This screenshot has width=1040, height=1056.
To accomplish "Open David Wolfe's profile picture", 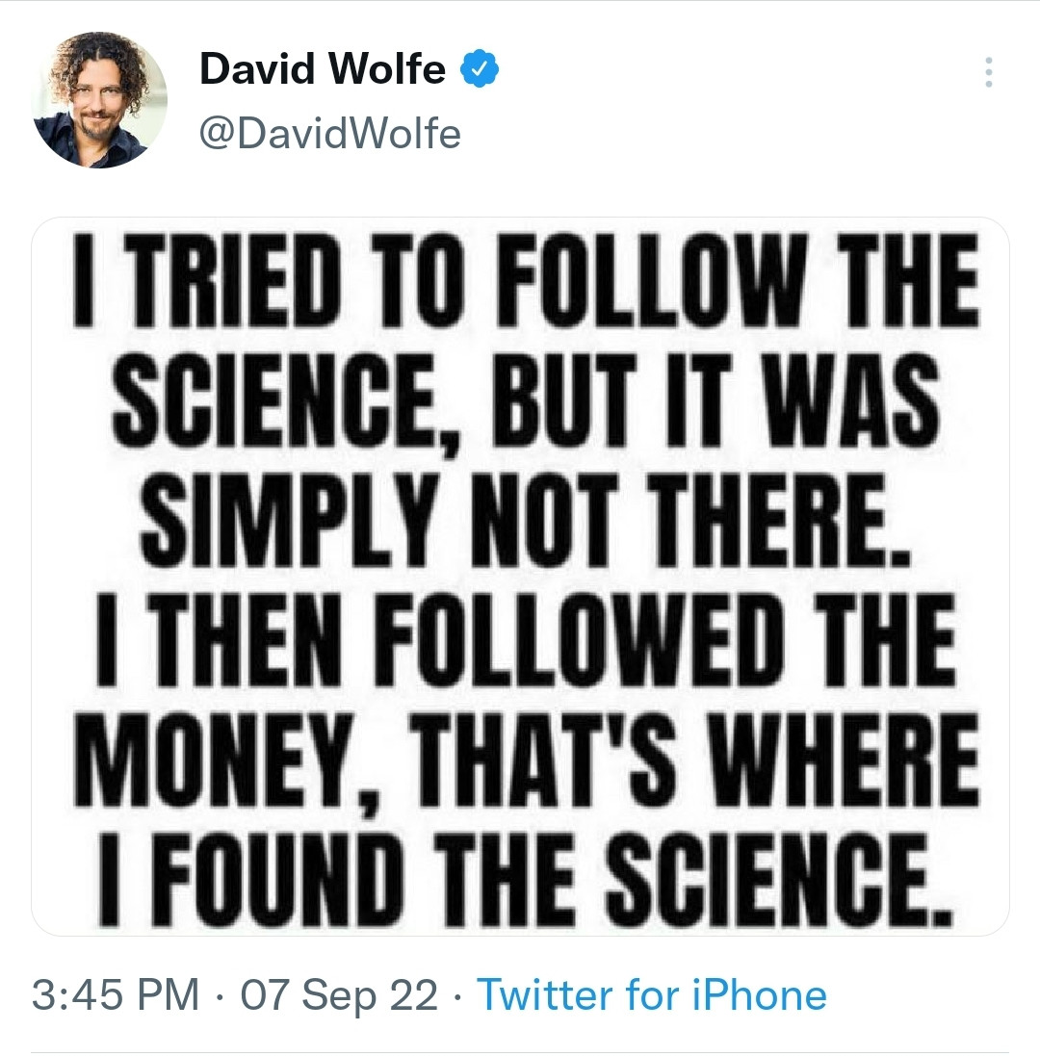I will click(x=99, y=100).
